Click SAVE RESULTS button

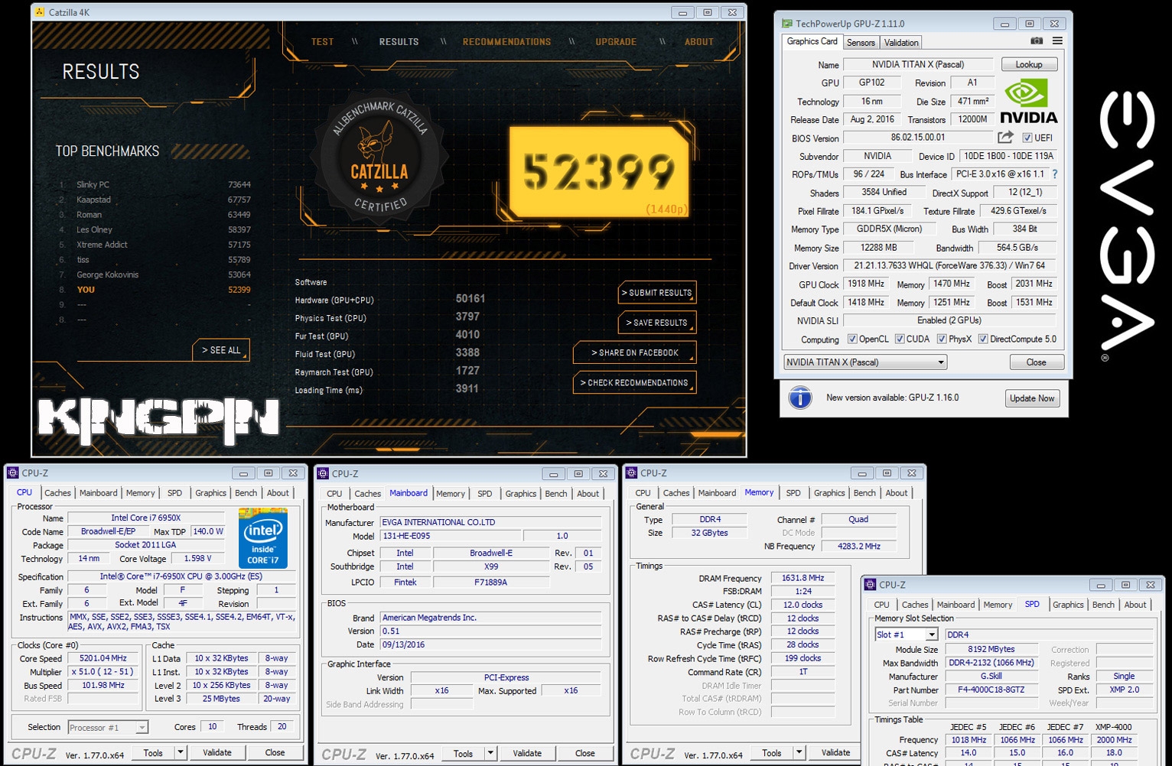click(x=657, y=323)
